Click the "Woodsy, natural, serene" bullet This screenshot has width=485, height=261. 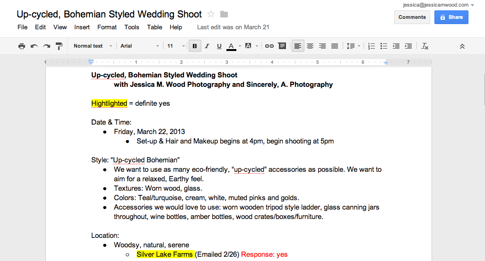click(152, 245)
